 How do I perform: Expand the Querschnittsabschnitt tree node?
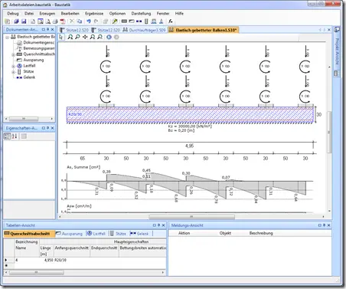(13, 54)
